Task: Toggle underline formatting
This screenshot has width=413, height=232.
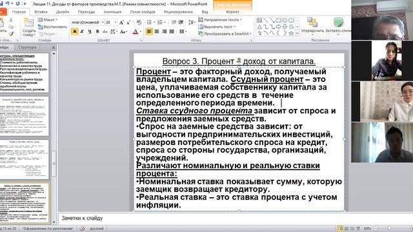Action: point(90,32)
